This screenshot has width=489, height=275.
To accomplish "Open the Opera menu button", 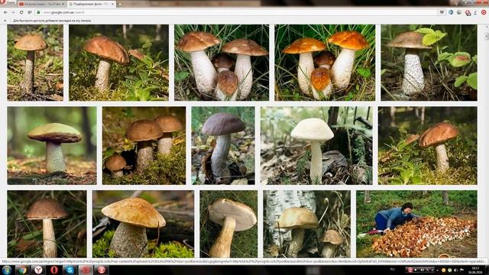I will 8,3.
